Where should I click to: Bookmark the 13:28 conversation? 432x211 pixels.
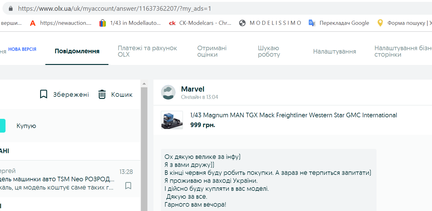click(128, 186)
